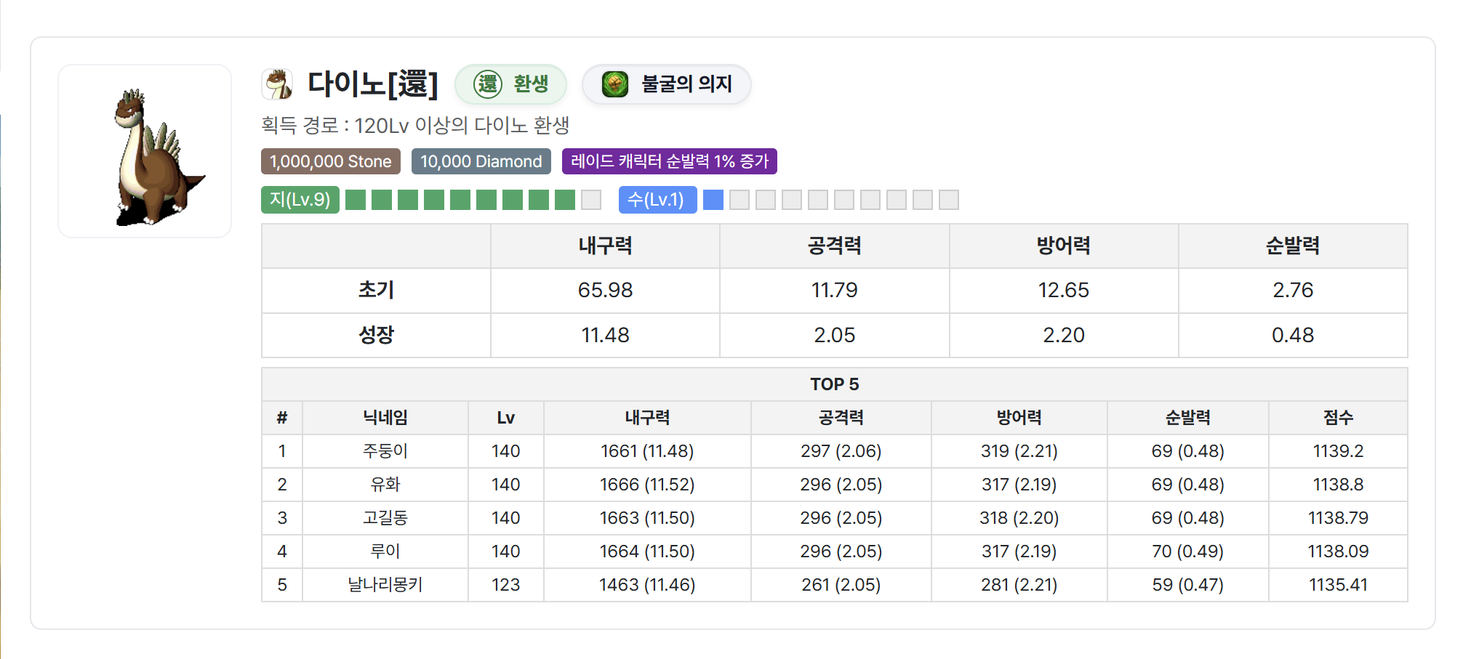Click the green 지(Lv.9) attribute label
Screen dimensions: 1463x659
click(x=300, y=200)
